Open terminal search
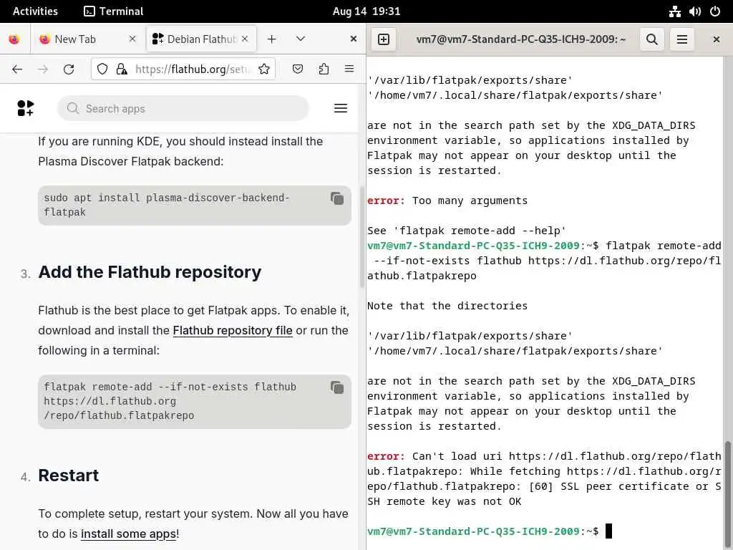 (x=652, y=39)
